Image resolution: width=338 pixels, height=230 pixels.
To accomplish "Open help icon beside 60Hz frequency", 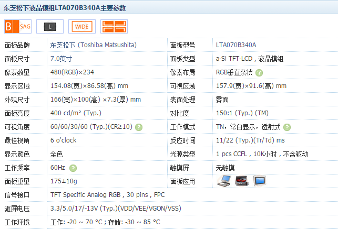I will pos(73,168).
